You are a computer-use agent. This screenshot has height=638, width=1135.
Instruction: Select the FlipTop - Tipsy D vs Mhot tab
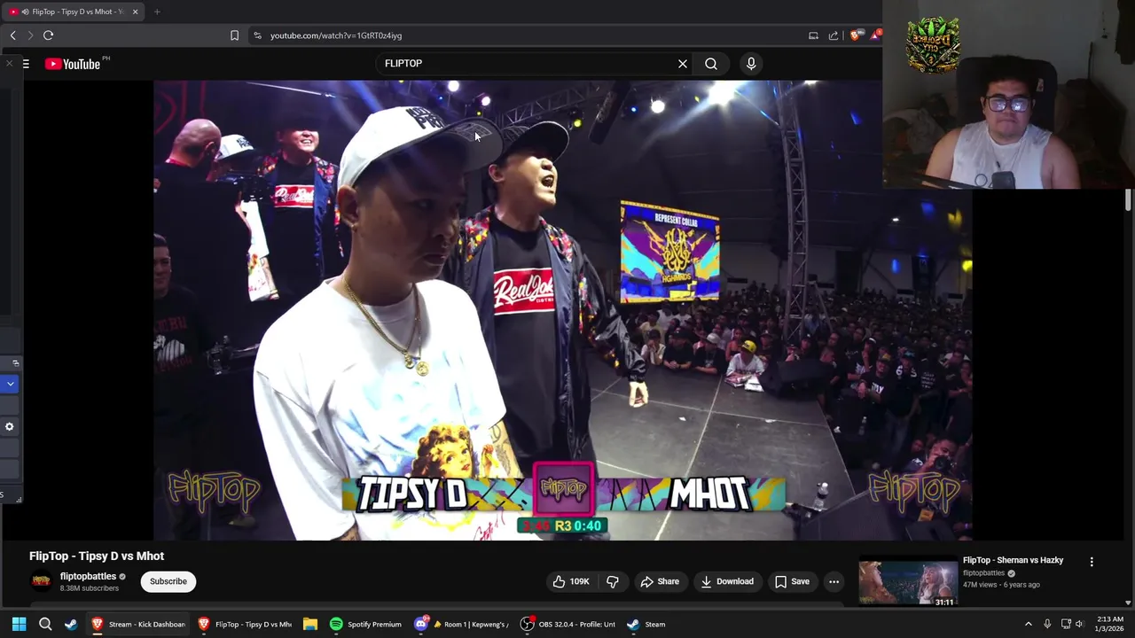(73, 12)
